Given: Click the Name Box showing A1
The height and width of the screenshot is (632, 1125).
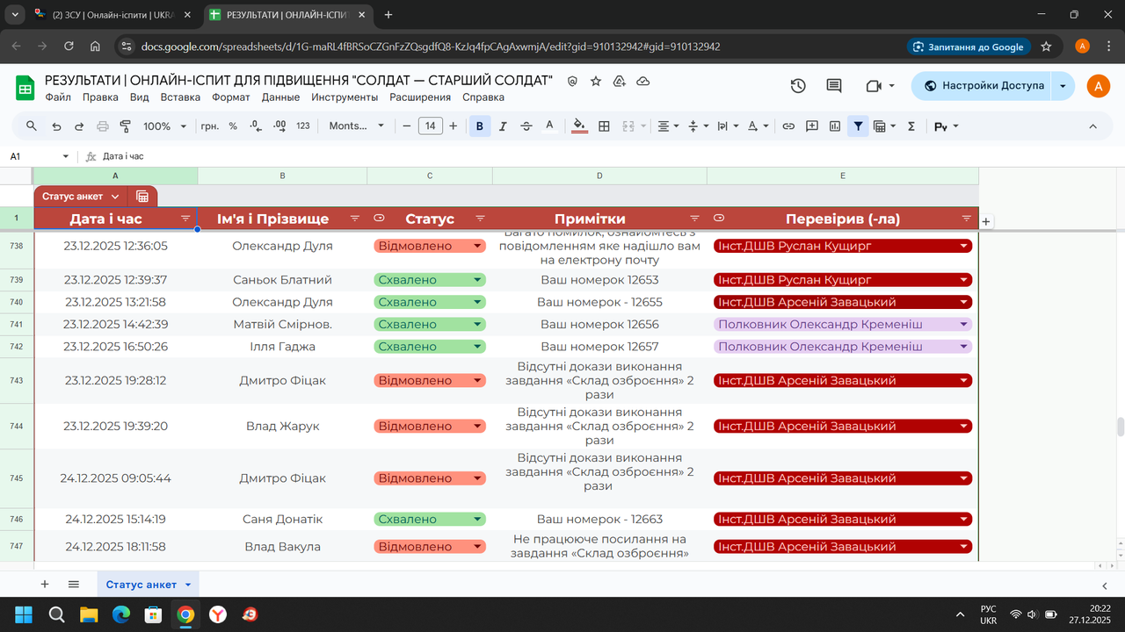Looking at the screenshot, I should (x=40, y=156).
